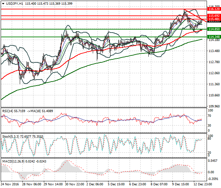Click the 109.960 price scale value
This screenshot has width=221, height=188.
point(214,106)
